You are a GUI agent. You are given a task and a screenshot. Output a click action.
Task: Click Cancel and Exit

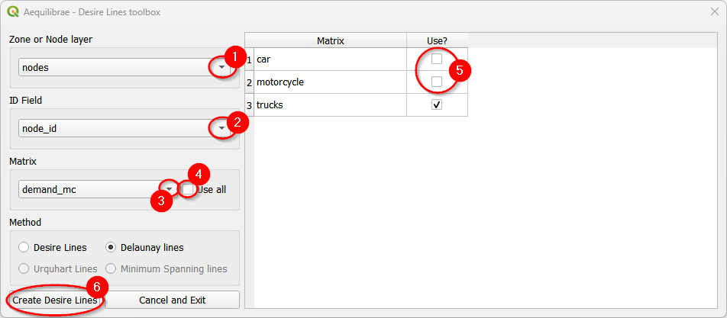click(x=172, y=300)
